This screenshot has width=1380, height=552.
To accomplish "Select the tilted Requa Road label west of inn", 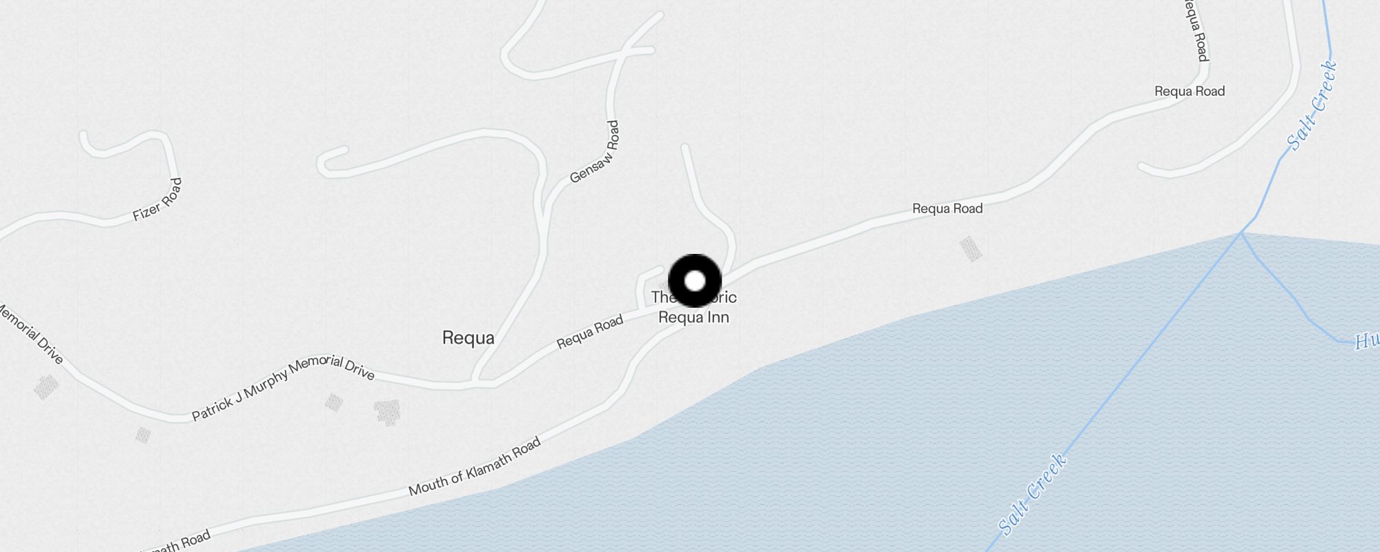I will tap(590, 331).
